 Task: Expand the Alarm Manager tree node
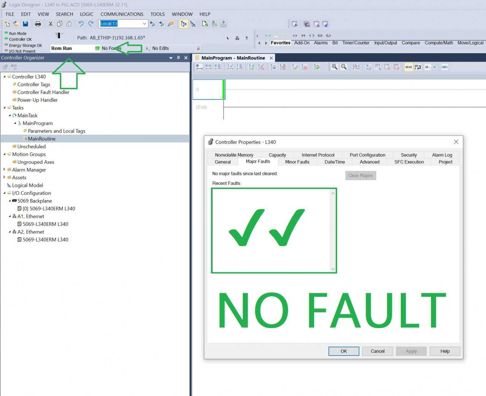[x=5, y=170]
